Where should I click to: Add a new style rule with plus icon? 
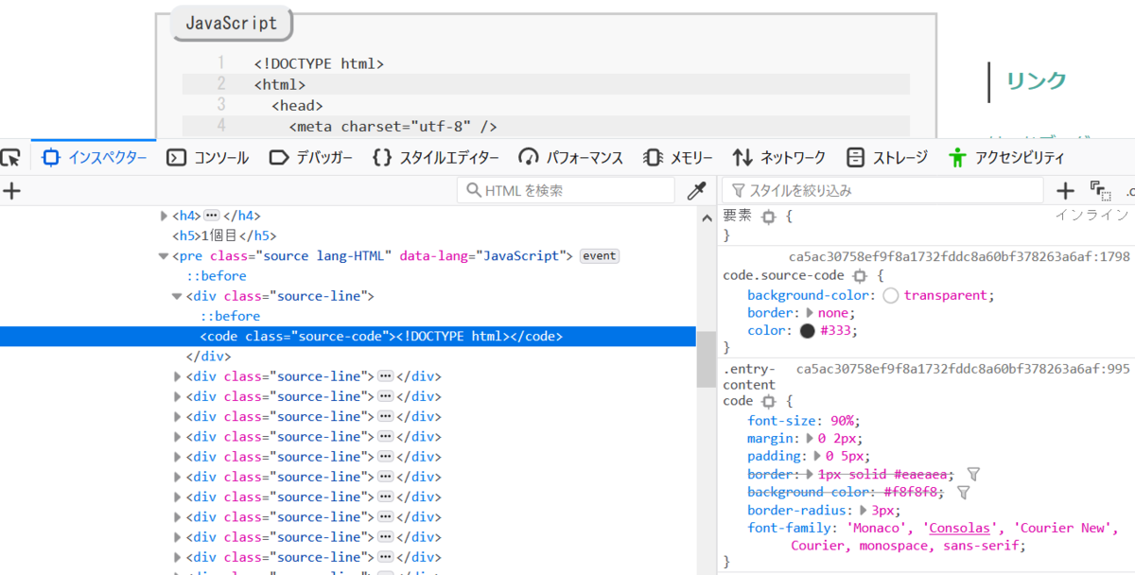(x=1065, y=191)
